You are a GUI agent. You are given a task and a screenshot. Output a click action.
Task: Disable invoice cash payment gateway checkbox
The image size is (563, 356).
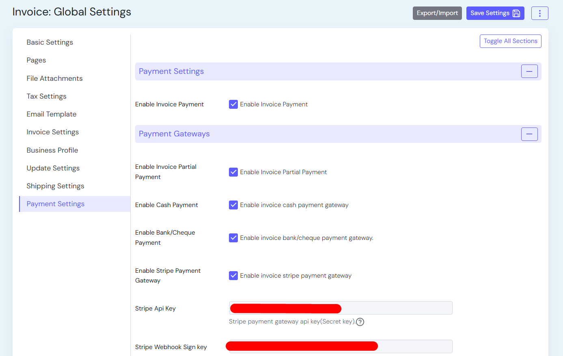click(233, 205)
